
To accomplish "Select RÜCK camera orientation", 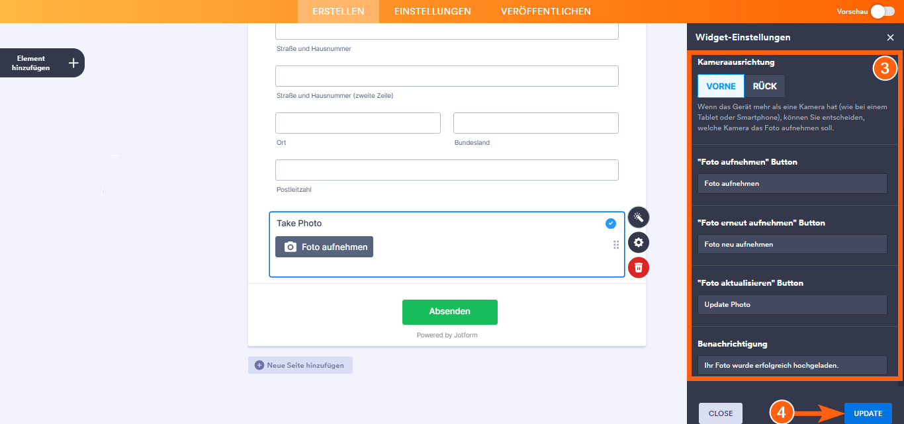I will (764, 87).
